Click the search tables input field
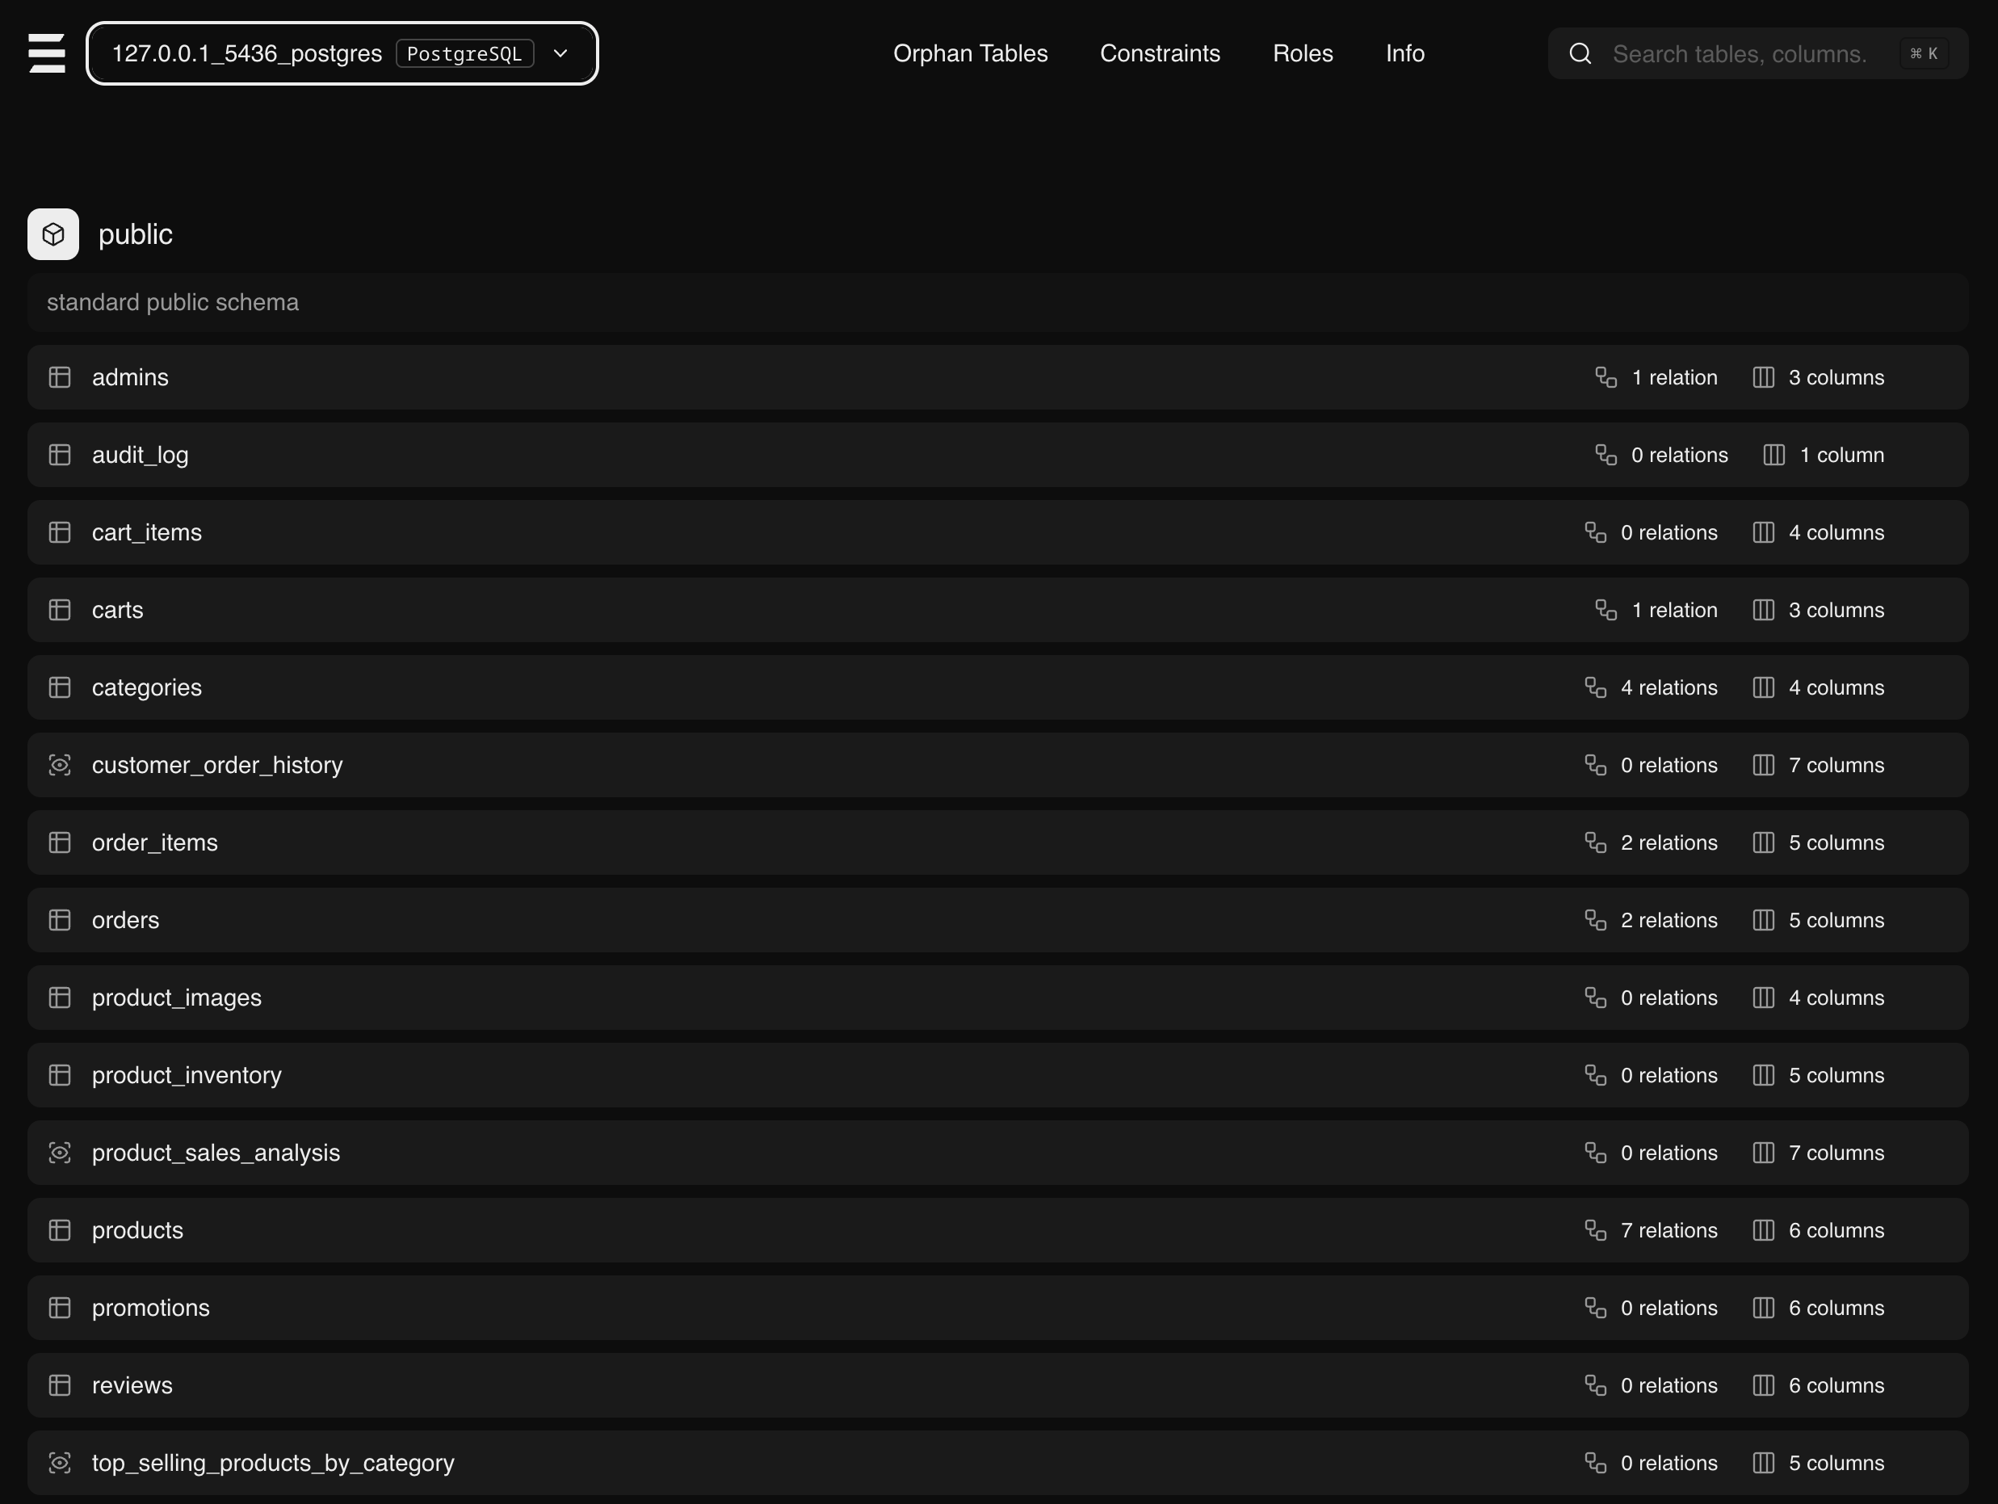This screenshot has width=1998, height=1504. pos(1739,54)
